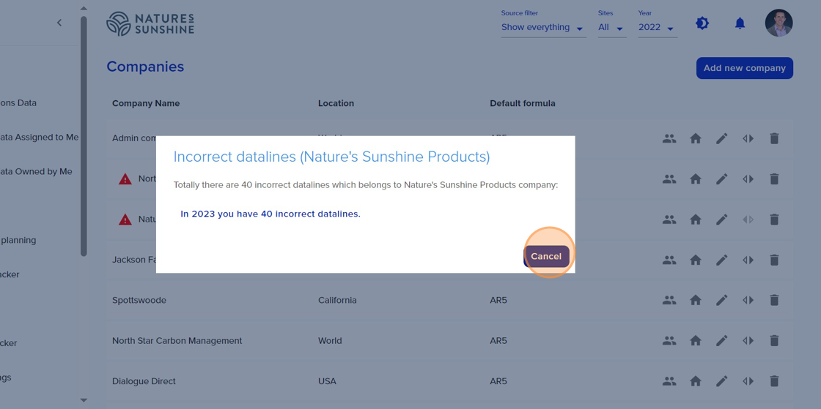The width and height of the screenshot is (821, 409).
Task: Open the Sites dropdown showing All
Action: [x=612, y=27]
